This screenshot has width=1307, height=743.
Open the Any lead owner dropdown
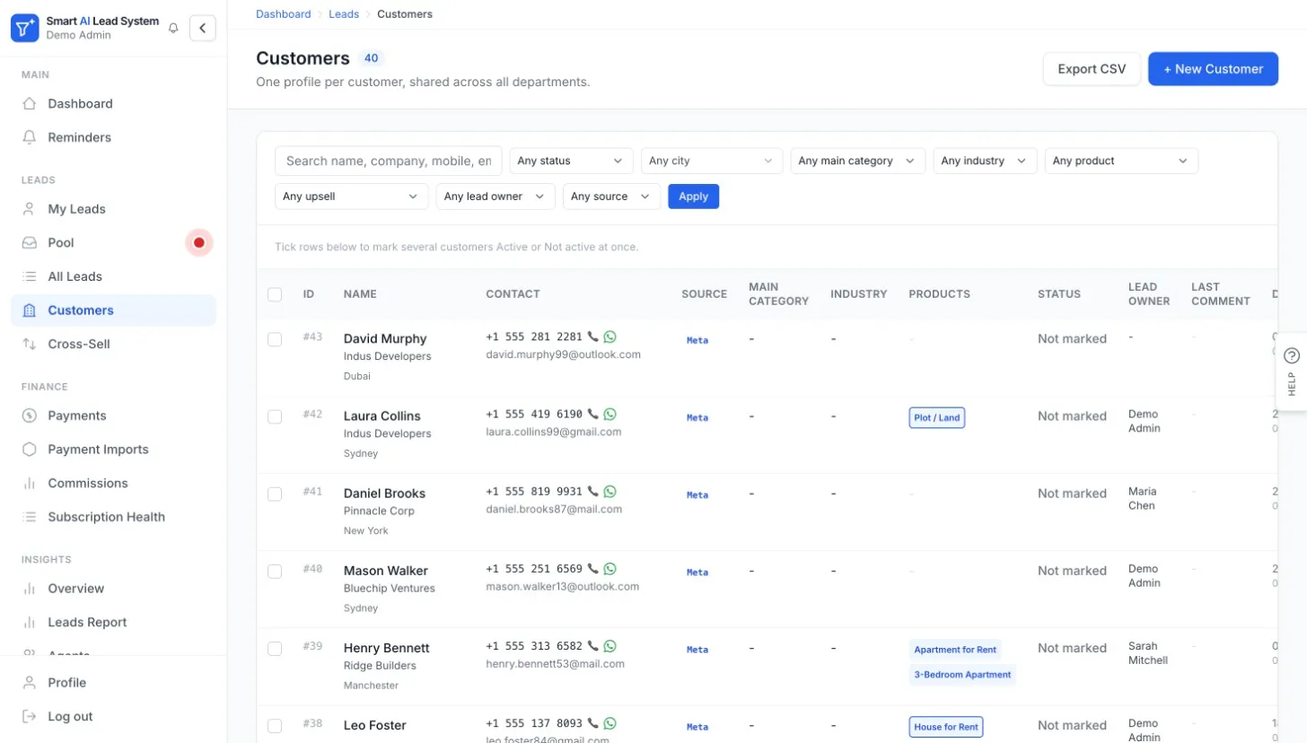click(x=496, y=197)
